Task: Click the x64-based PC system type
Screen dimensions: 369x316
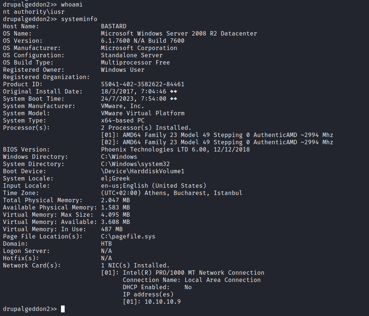Action: click(122, 120)
